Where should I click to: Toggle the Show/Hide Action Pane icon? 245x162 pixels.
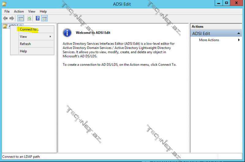point(44,18)
